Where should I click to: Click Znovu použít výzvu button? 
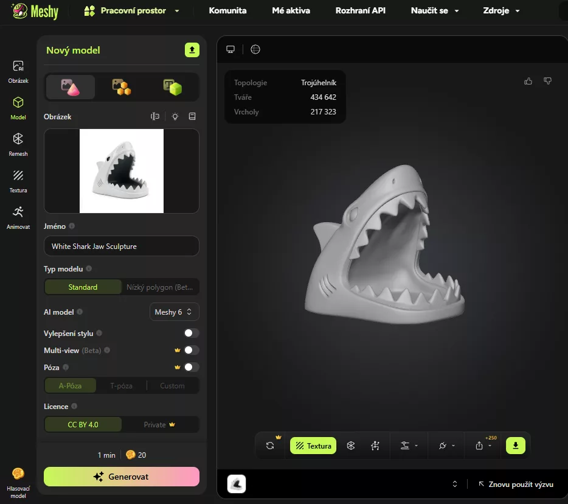coord(516,485)
